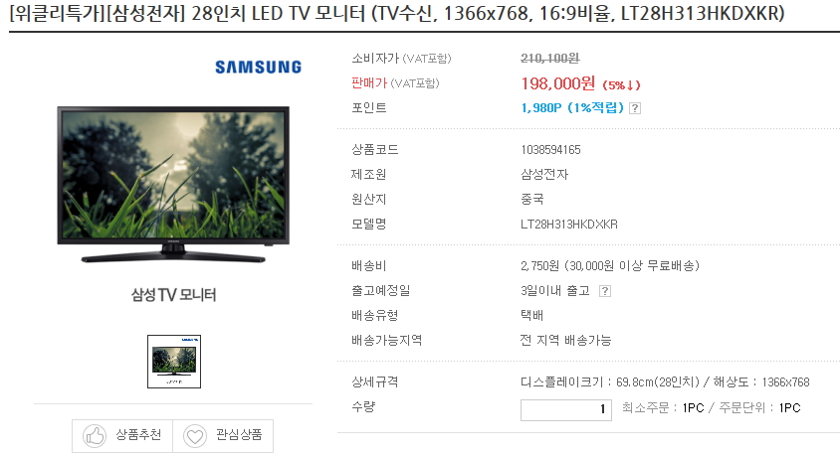Image resolution: width=840 pixels, height=456 pixels.
Task: Click the 5% discount indicator
Action: point(621,85)
